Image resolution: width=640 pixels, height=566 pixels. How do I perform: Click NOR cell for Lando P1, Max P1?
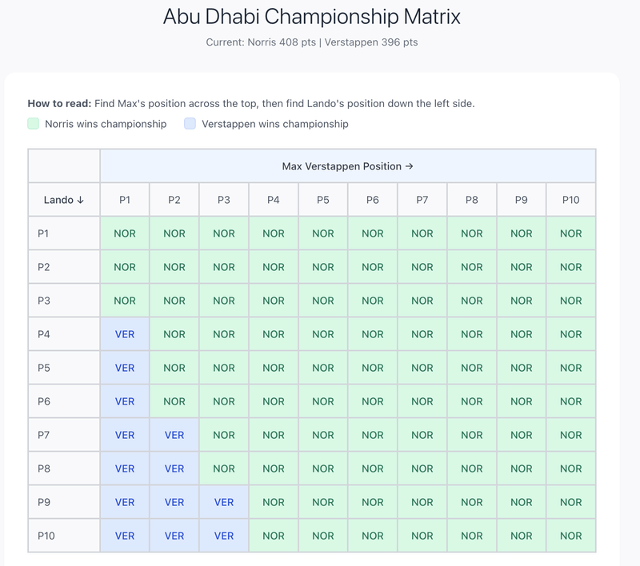tap(125, 233)
